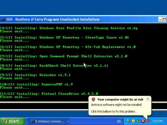
Task: Open the yellow shield update tray icon
Action: coord(133,121)
